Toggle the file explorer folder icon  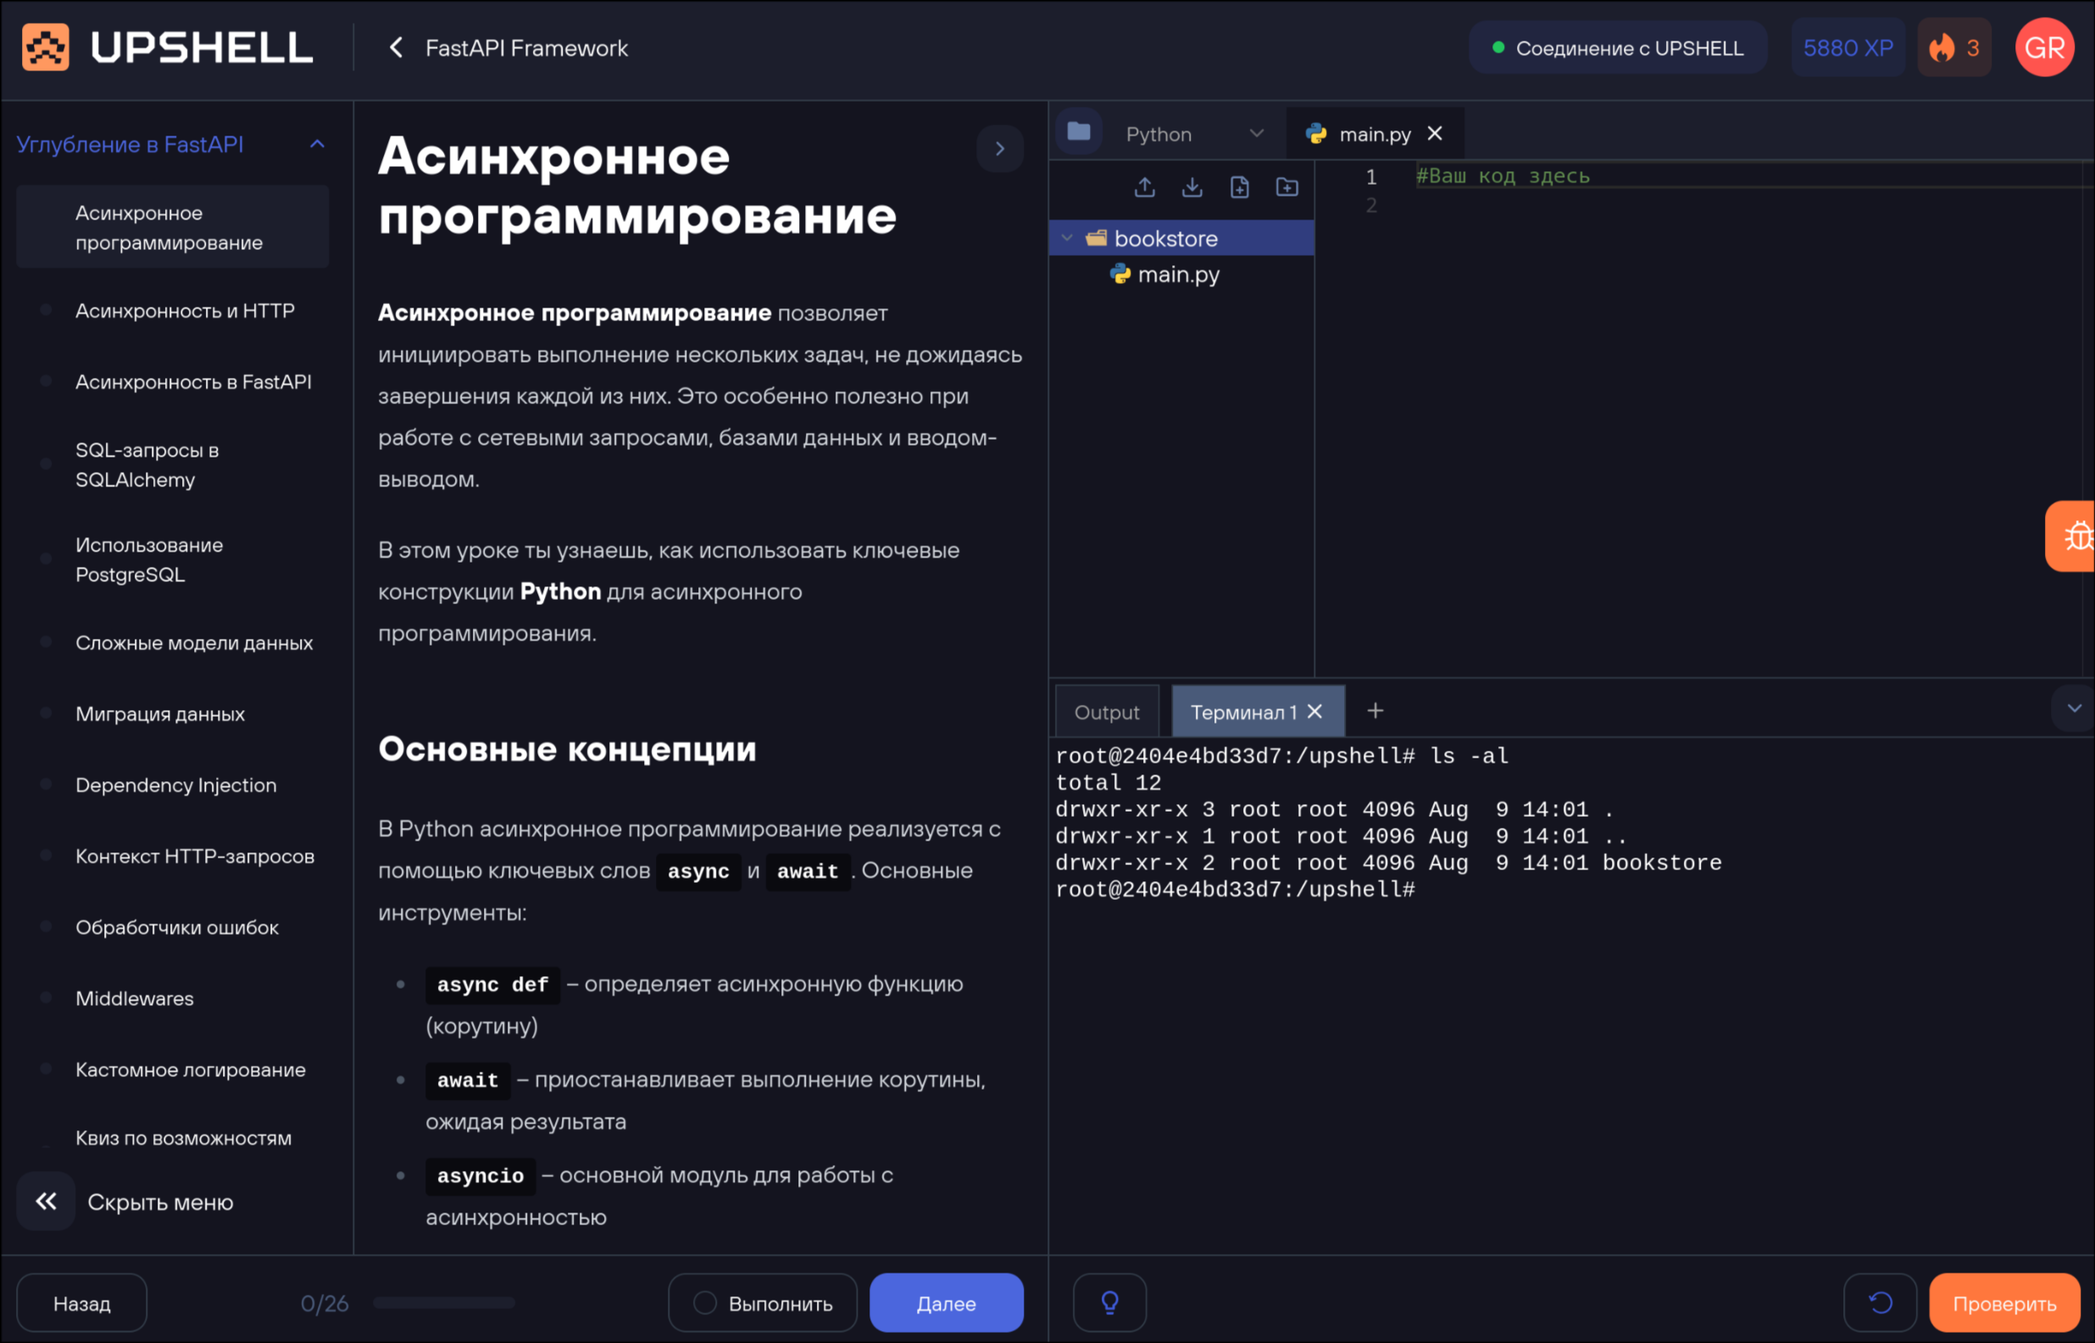point(1079,131)
